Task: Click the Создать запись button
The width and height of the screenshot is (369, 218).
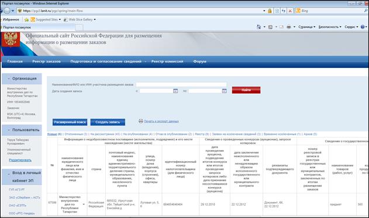Action: (x=108, y=122)
